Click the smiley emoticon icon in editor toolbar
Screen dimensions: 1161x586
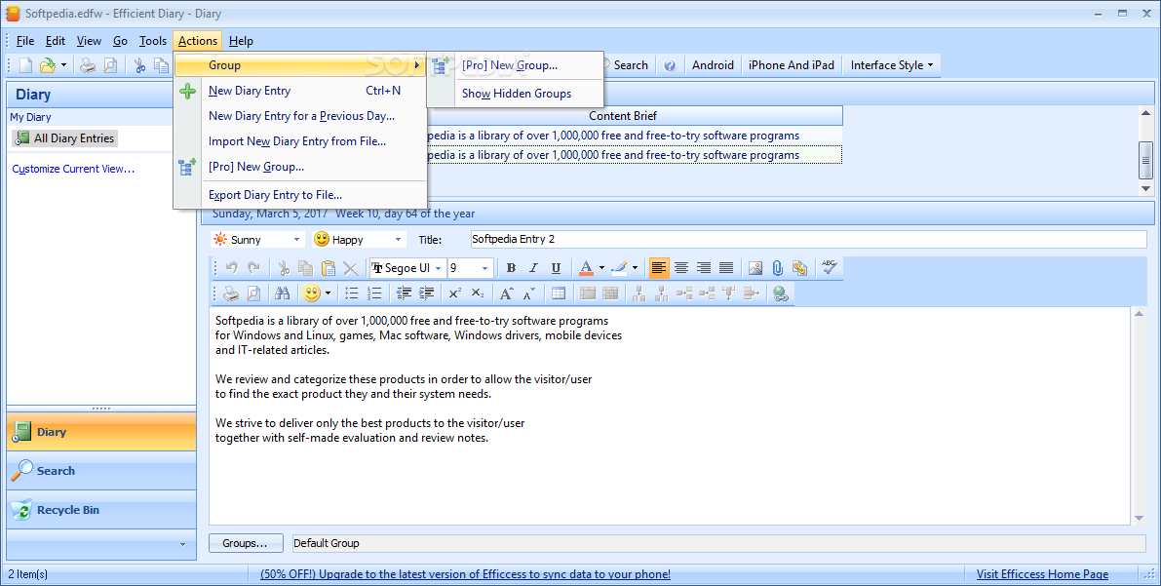click(x=312, y=293)
